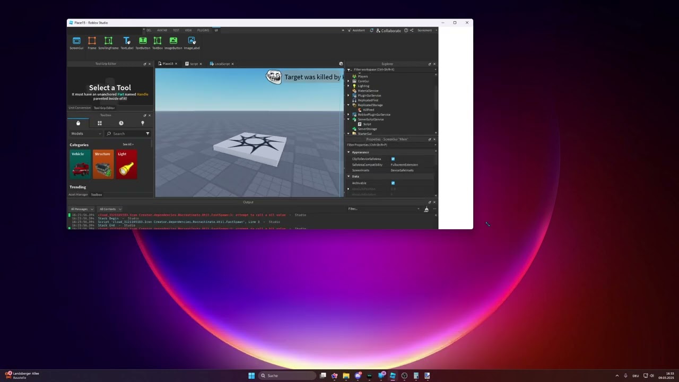Open the Models category dropdown in Toolbox
This screenshot has height=382, width=679.
click(85, 134)
